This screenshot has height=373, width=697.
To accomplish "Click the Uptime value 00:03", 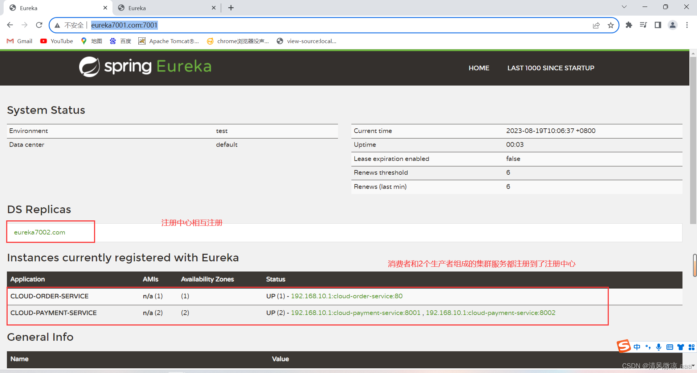I will click(515, 145).
